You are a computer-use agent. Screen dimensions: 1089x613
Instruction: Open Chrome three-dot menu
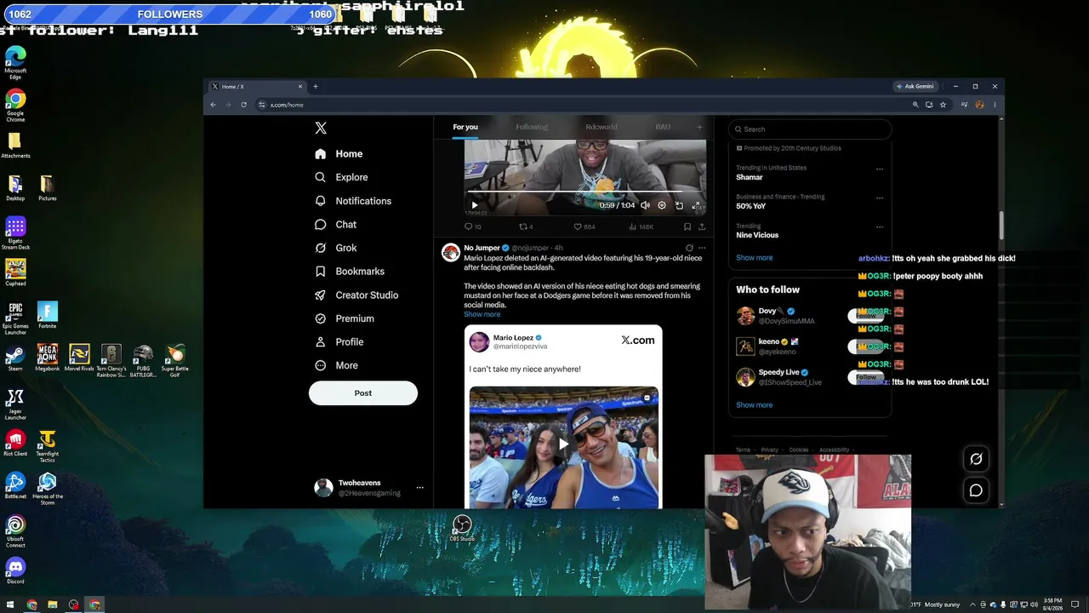pos(994,105)
